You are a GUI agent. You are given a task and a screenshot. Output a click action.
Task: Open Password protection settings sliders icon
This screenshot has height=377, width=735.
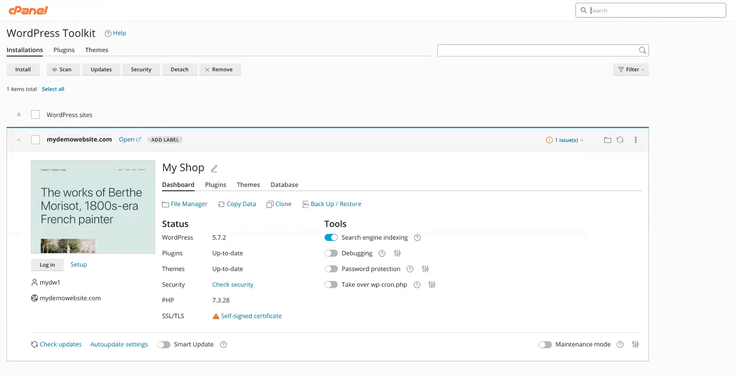(425, 269)
